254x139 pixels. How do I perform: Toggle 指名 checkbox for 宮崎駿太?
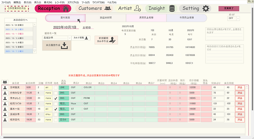click(56, 88)
